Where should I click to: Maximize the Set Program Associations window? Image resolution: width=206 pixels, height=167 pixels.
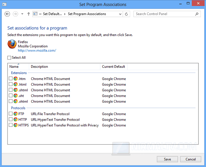click(x=188, y=3)
